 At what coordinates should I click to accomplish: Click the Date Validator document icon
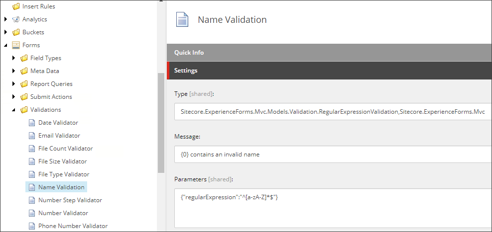pos(32,123)
